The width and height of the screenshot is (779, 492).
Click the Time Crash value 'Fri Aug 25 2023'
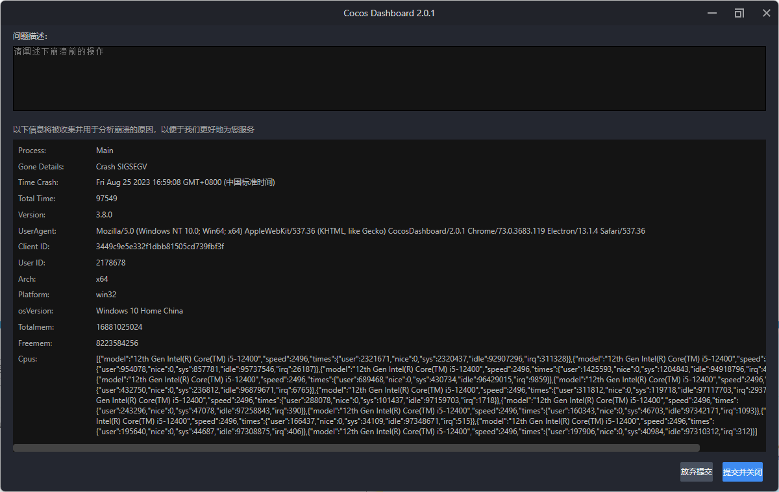coord(185,182)
